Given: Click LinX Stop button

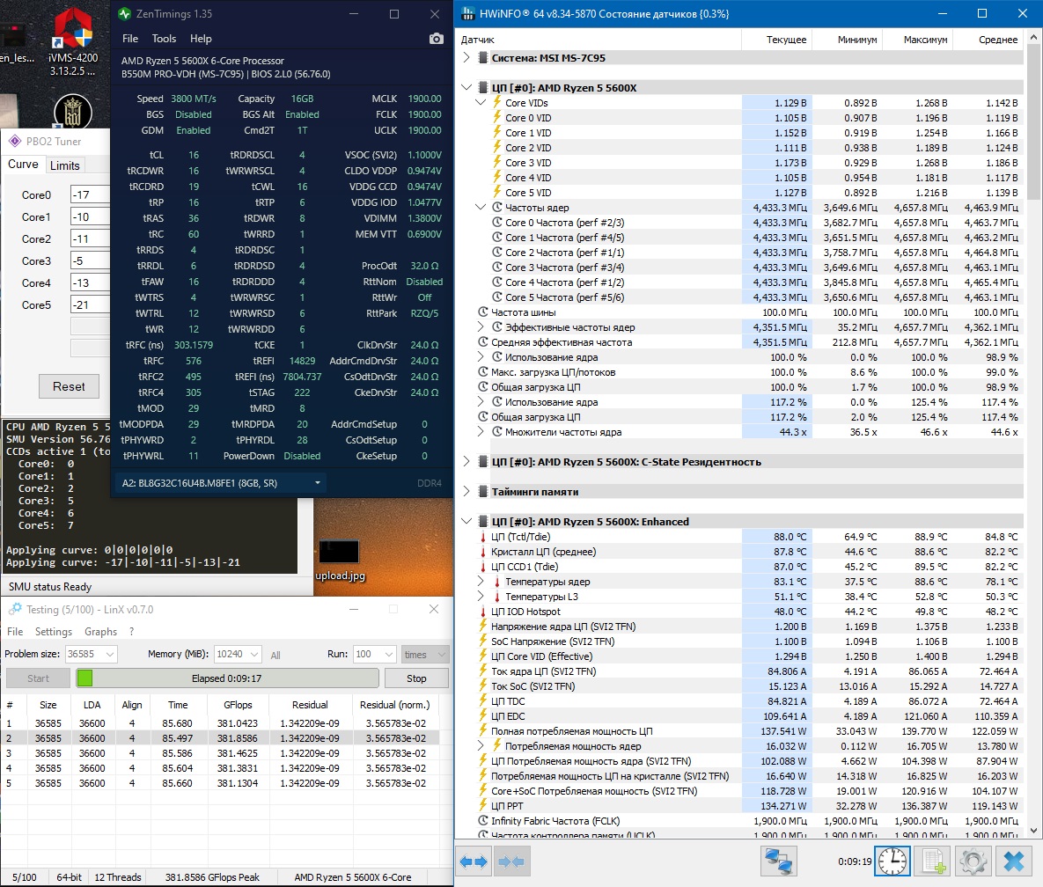Looking at the screenshot, I should coord(416,678).
